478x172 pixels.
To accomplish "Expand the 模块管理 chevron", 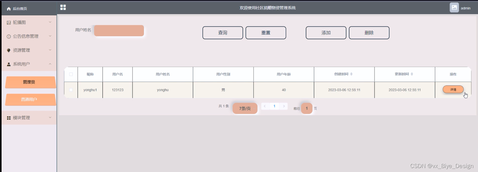I will click(x=50, y=117).
